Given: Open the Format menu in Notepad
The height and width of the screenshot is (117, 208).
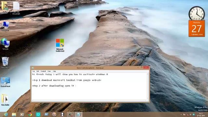Looking at the screenshot, I should point(43,71).
